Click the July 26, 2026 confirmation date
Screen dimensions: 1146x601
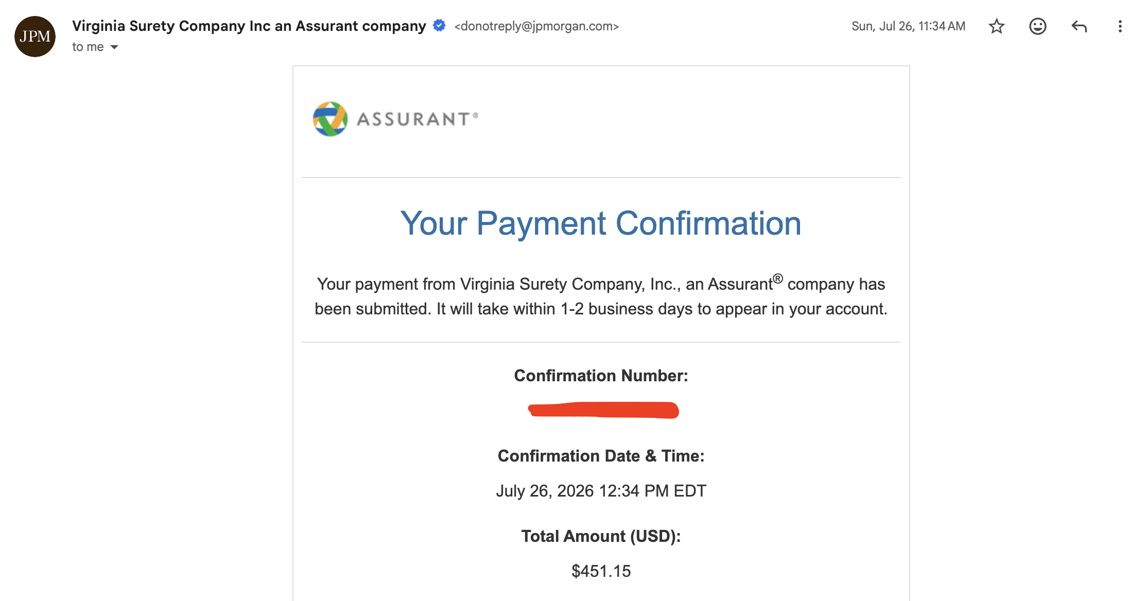pos(601,491)
